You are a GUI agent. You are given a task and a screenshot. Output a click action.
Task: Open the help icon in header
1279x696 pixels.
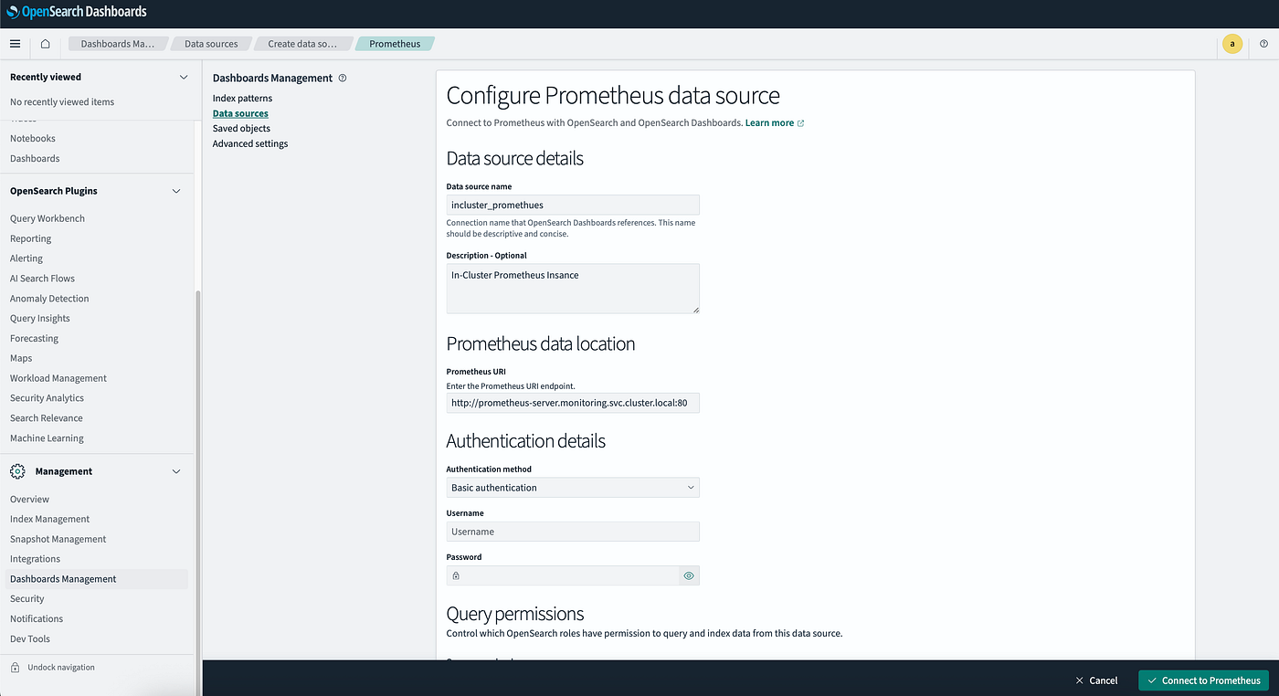1264,44
